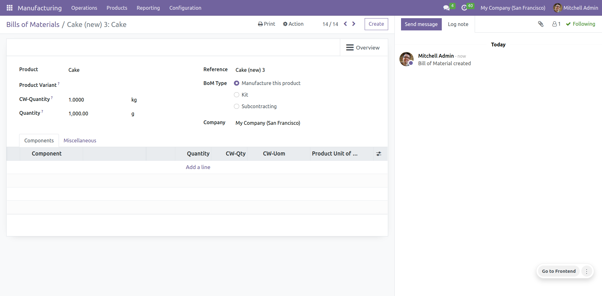The height and width of the screenshot is (296, 602).
Task: Switch to the Components tab
Action: pyautogui.click(x=39, y=140)
